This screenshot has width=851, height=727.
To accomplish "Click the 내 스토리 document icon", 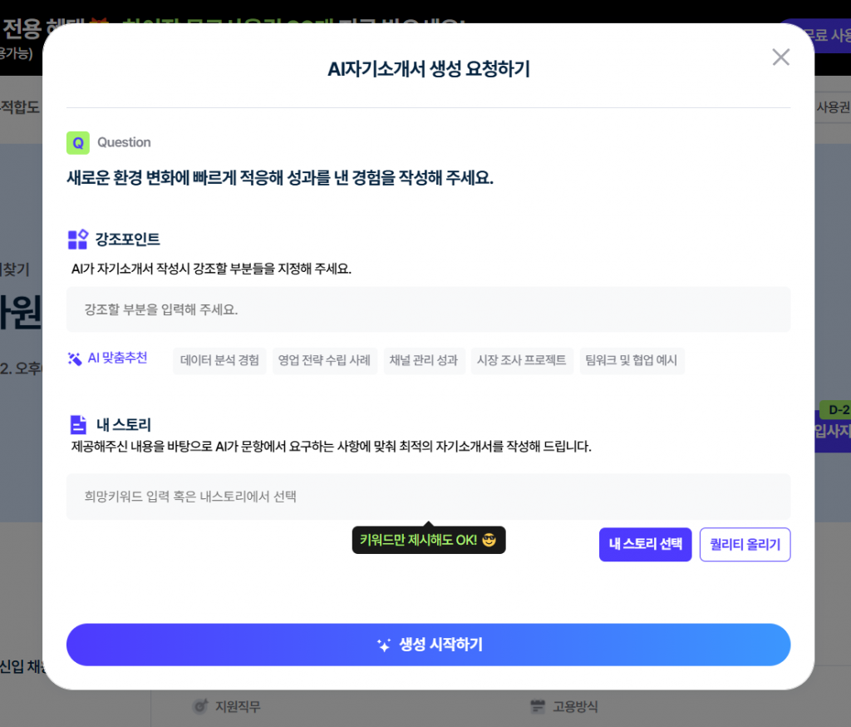I will coord(78,425).
